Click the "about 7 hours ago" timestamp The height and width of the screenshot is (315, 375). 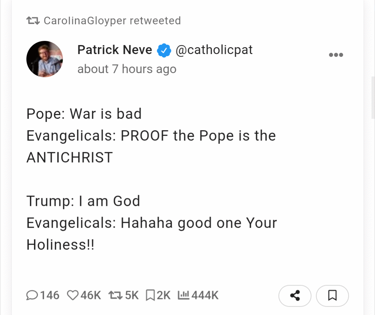[x=127, y=69]
